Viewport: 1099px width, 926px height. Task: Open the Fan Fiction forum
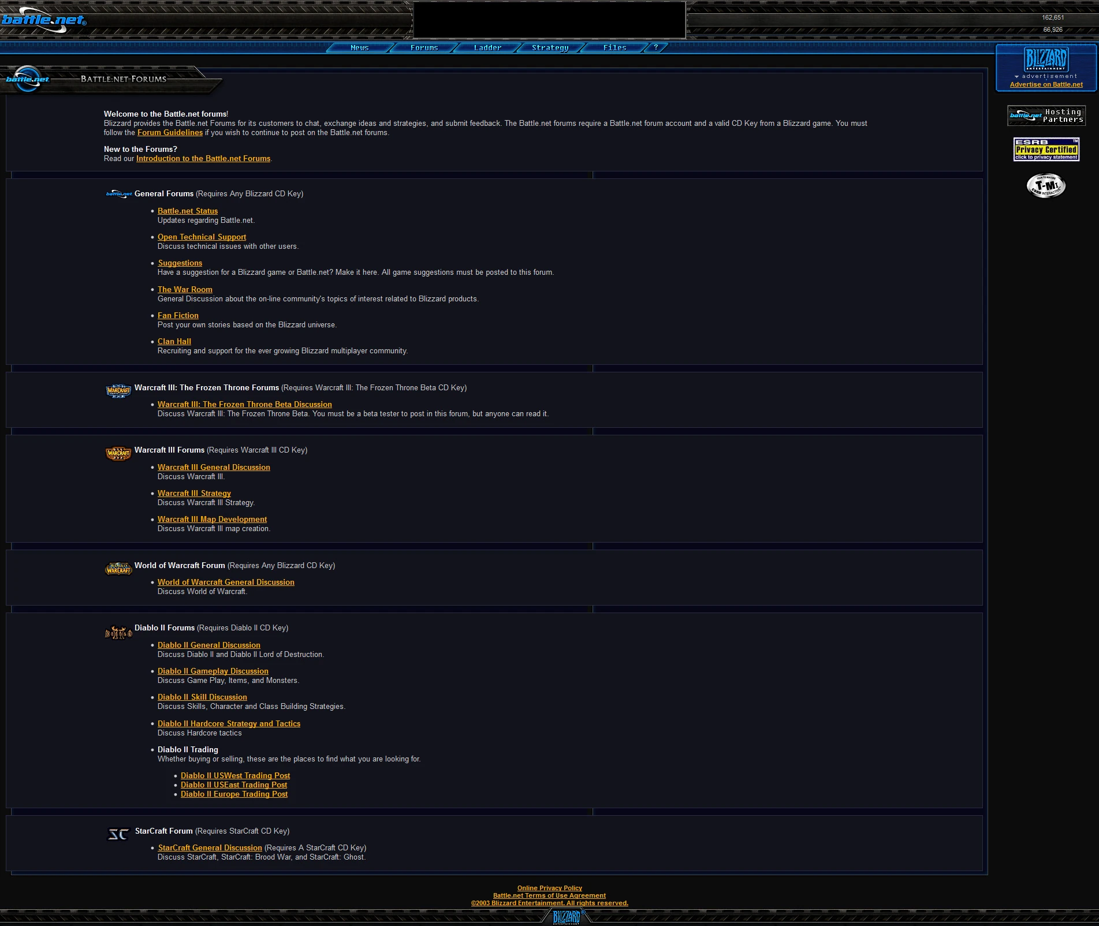(x=178, y=316)
